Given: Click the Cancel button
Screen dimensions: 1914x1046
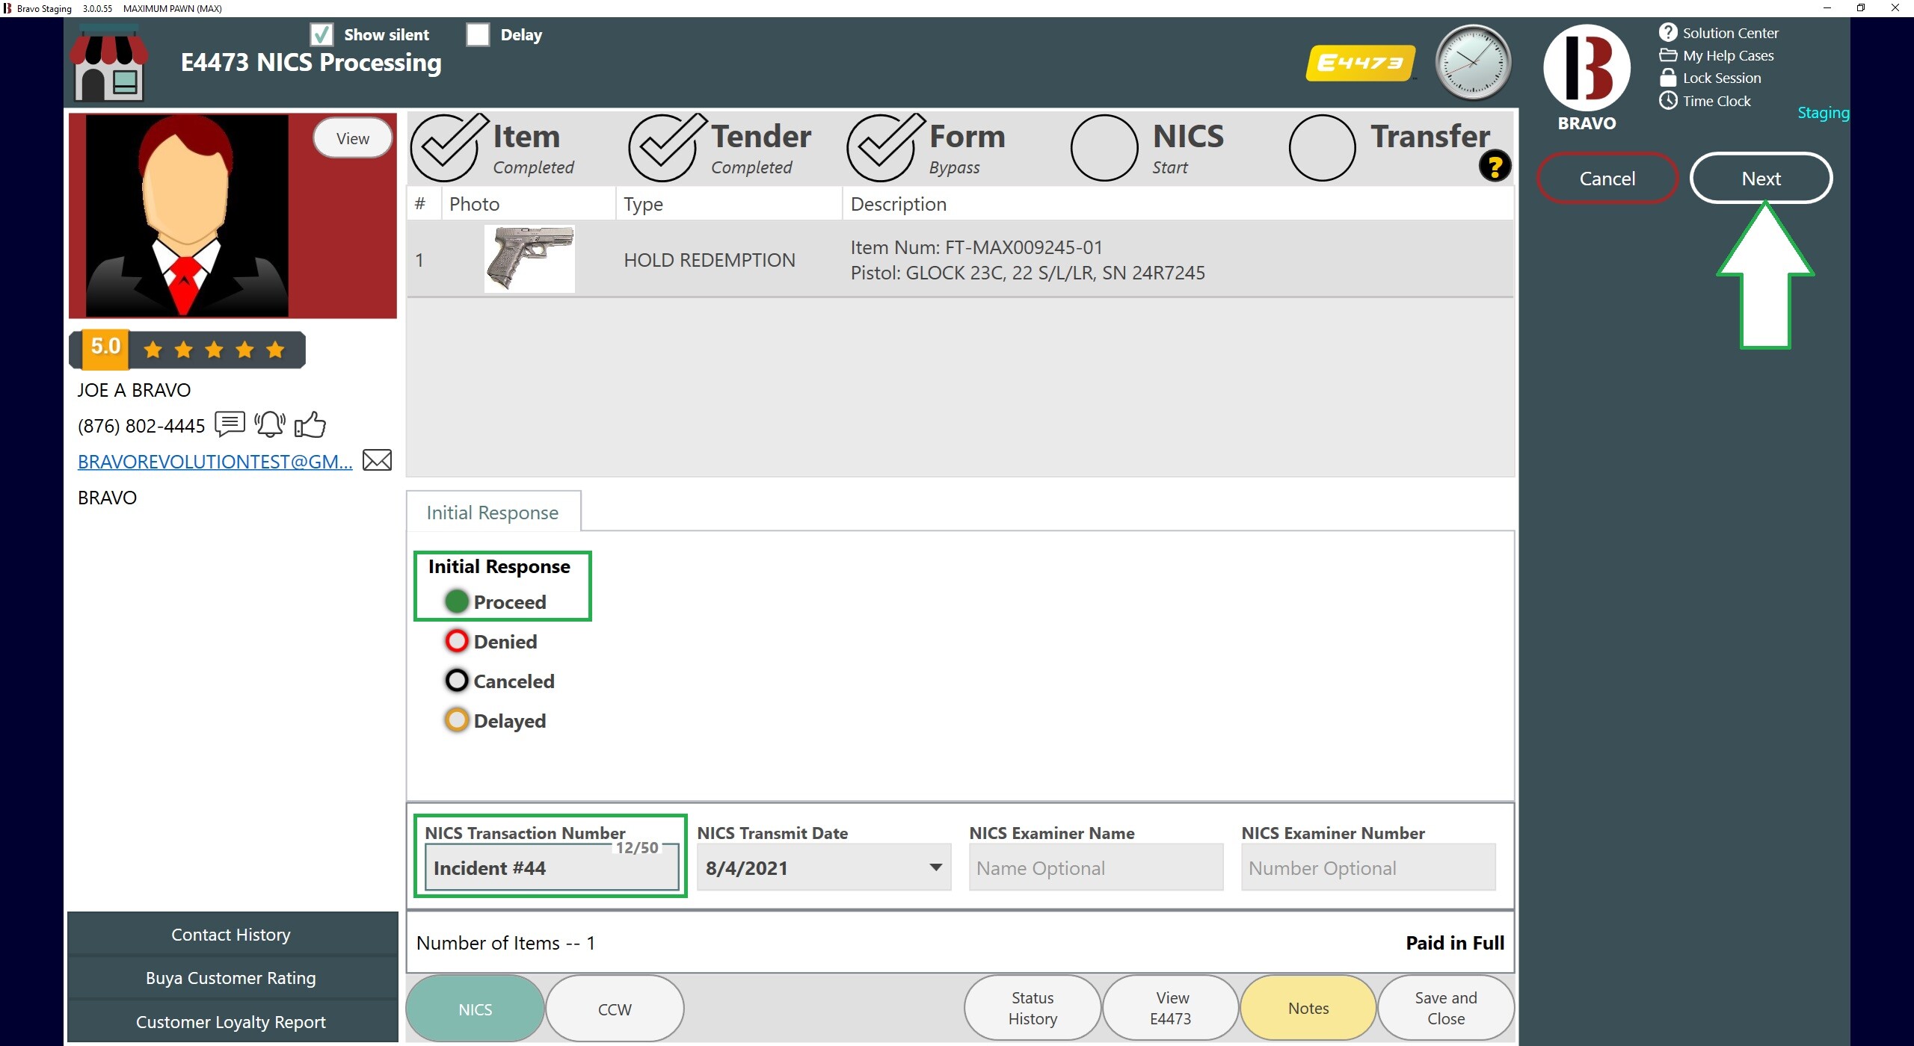Looking at the screenshot, I should point(1607,178).
